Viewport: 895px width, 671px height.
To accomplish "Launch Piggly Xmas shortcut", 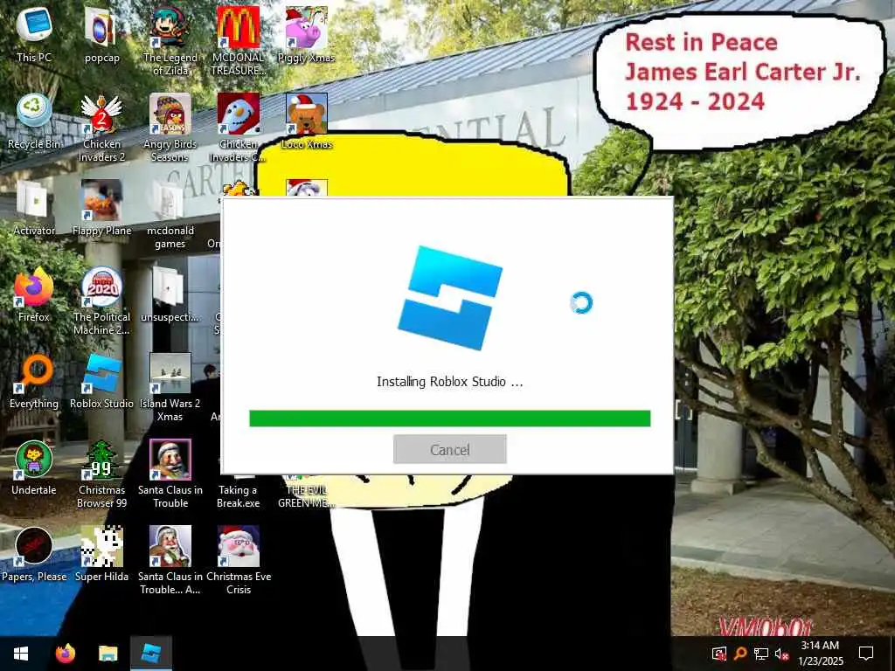I will pyautogui.click(x=307, y=34).
